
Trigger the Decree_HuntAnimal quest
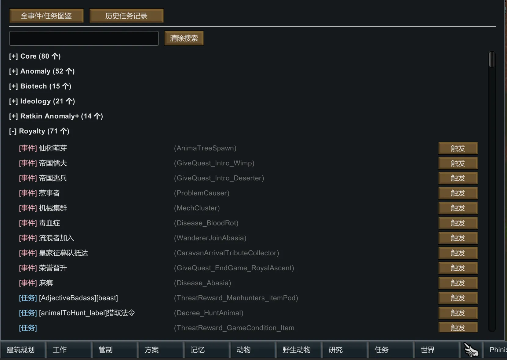click(x=458, y=313)
